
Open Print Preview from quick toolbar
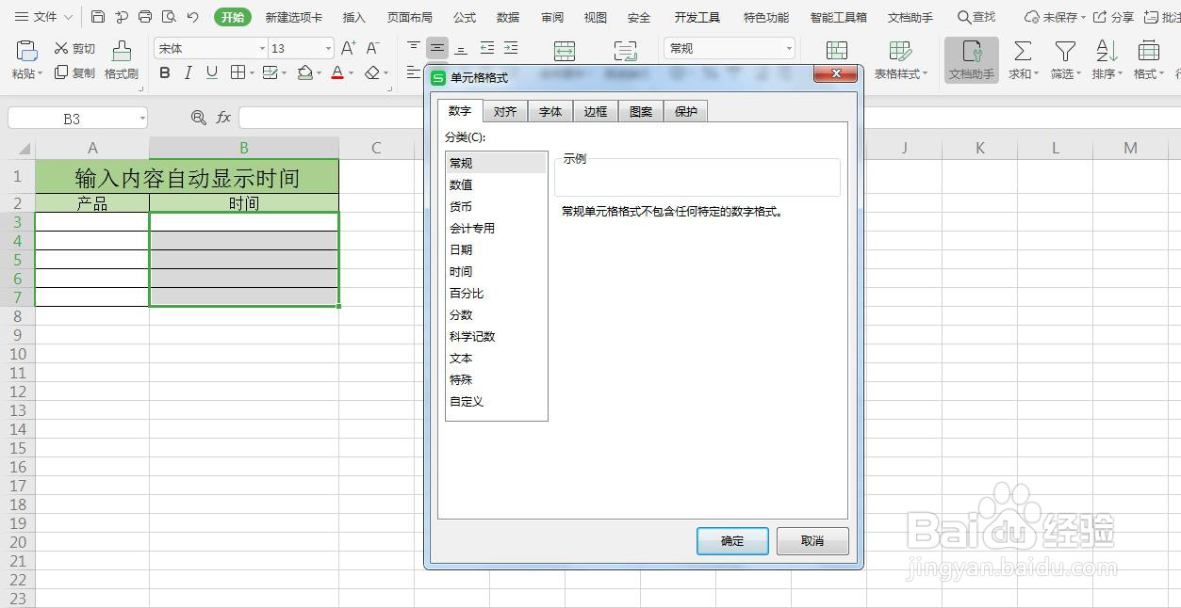click(169, 17)
